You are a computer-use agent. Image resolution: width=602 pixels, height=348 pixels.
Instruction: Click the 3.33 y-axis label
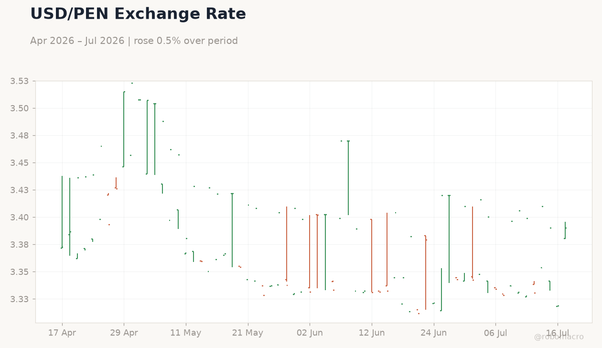pos(20,299)
